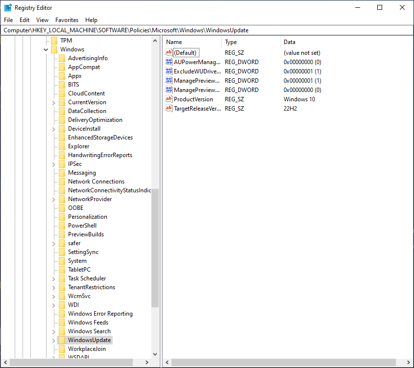
Task: Click the TPM folder icon
Action: (x=54, y=40)
